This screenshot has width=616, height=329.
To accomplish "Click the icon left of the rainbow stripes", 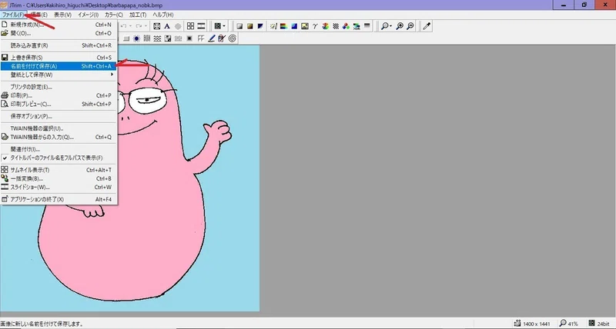I will click(x=273, y=26).
